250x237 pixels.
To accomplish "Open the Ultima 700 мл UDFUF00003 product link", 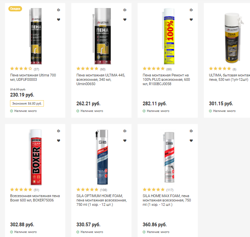I will (x=33, y=77).
